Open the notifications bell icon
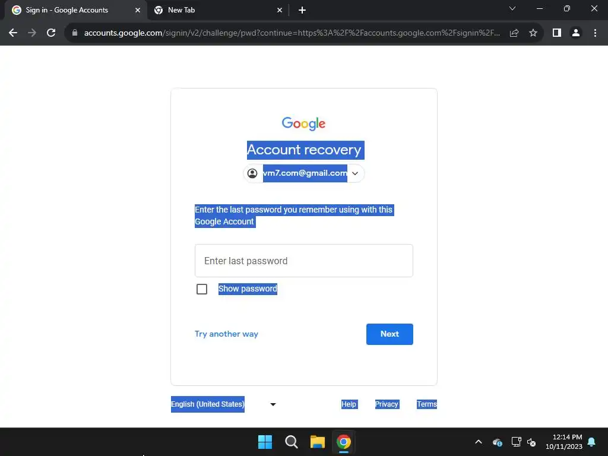The image size is (608, 456). click(x=591, y=442)
